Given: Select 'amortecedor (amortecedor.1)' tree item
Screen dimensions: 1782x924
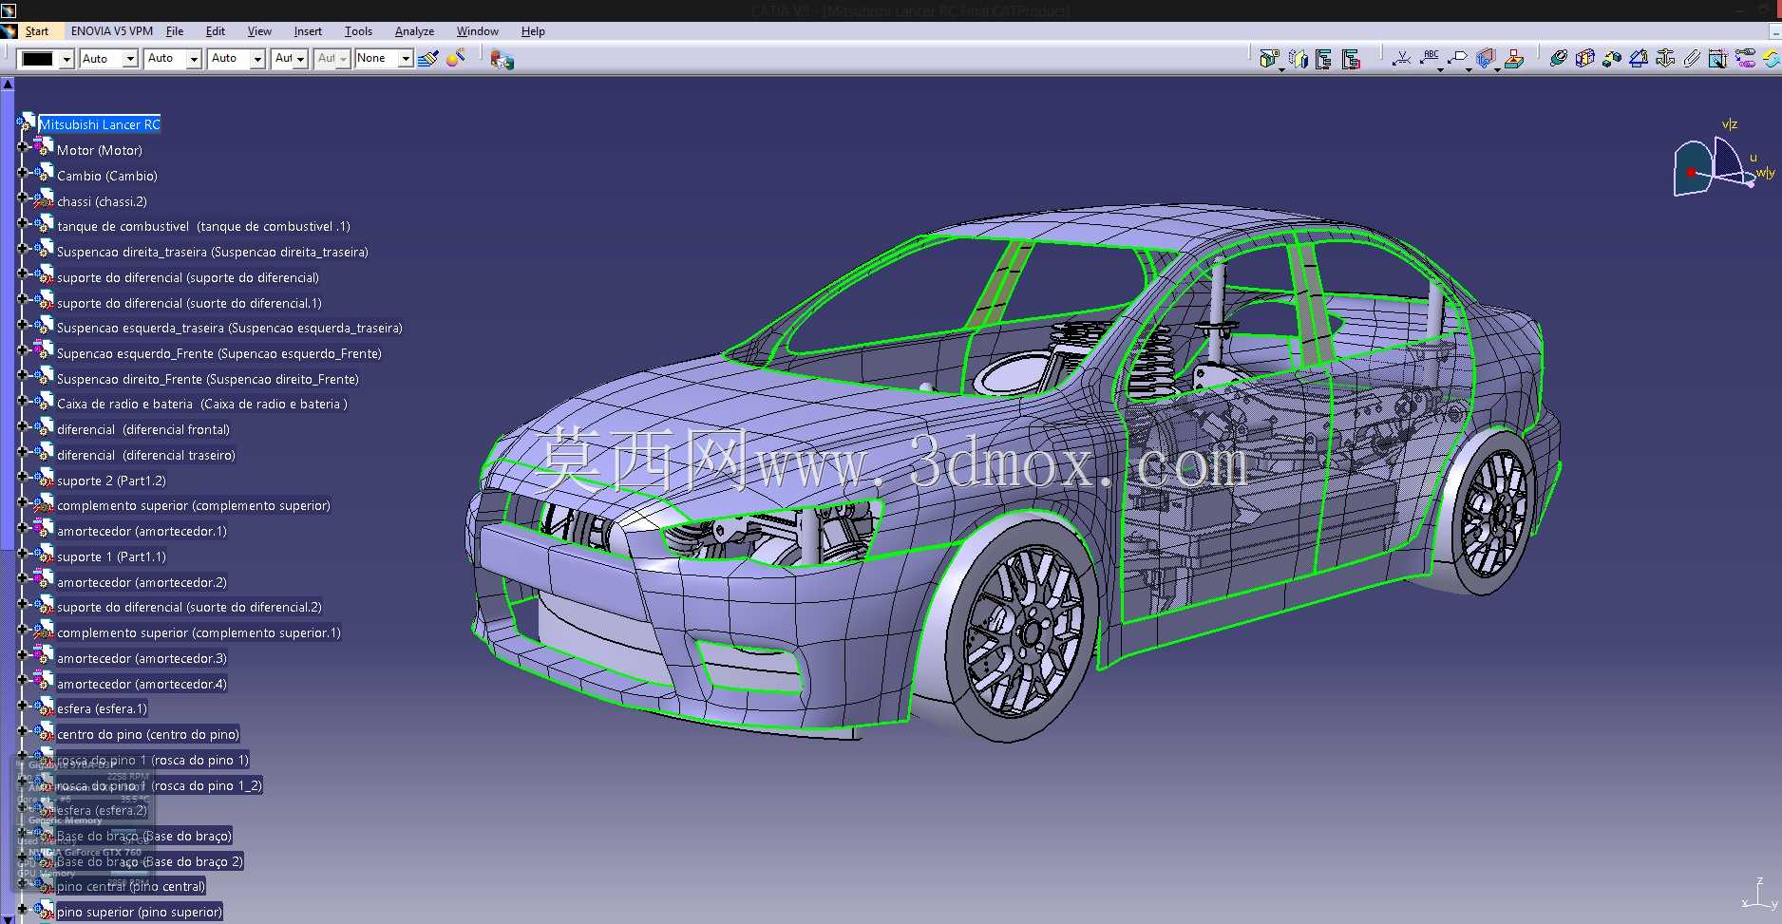Looking at the screenshot, I should coord(142,531).
